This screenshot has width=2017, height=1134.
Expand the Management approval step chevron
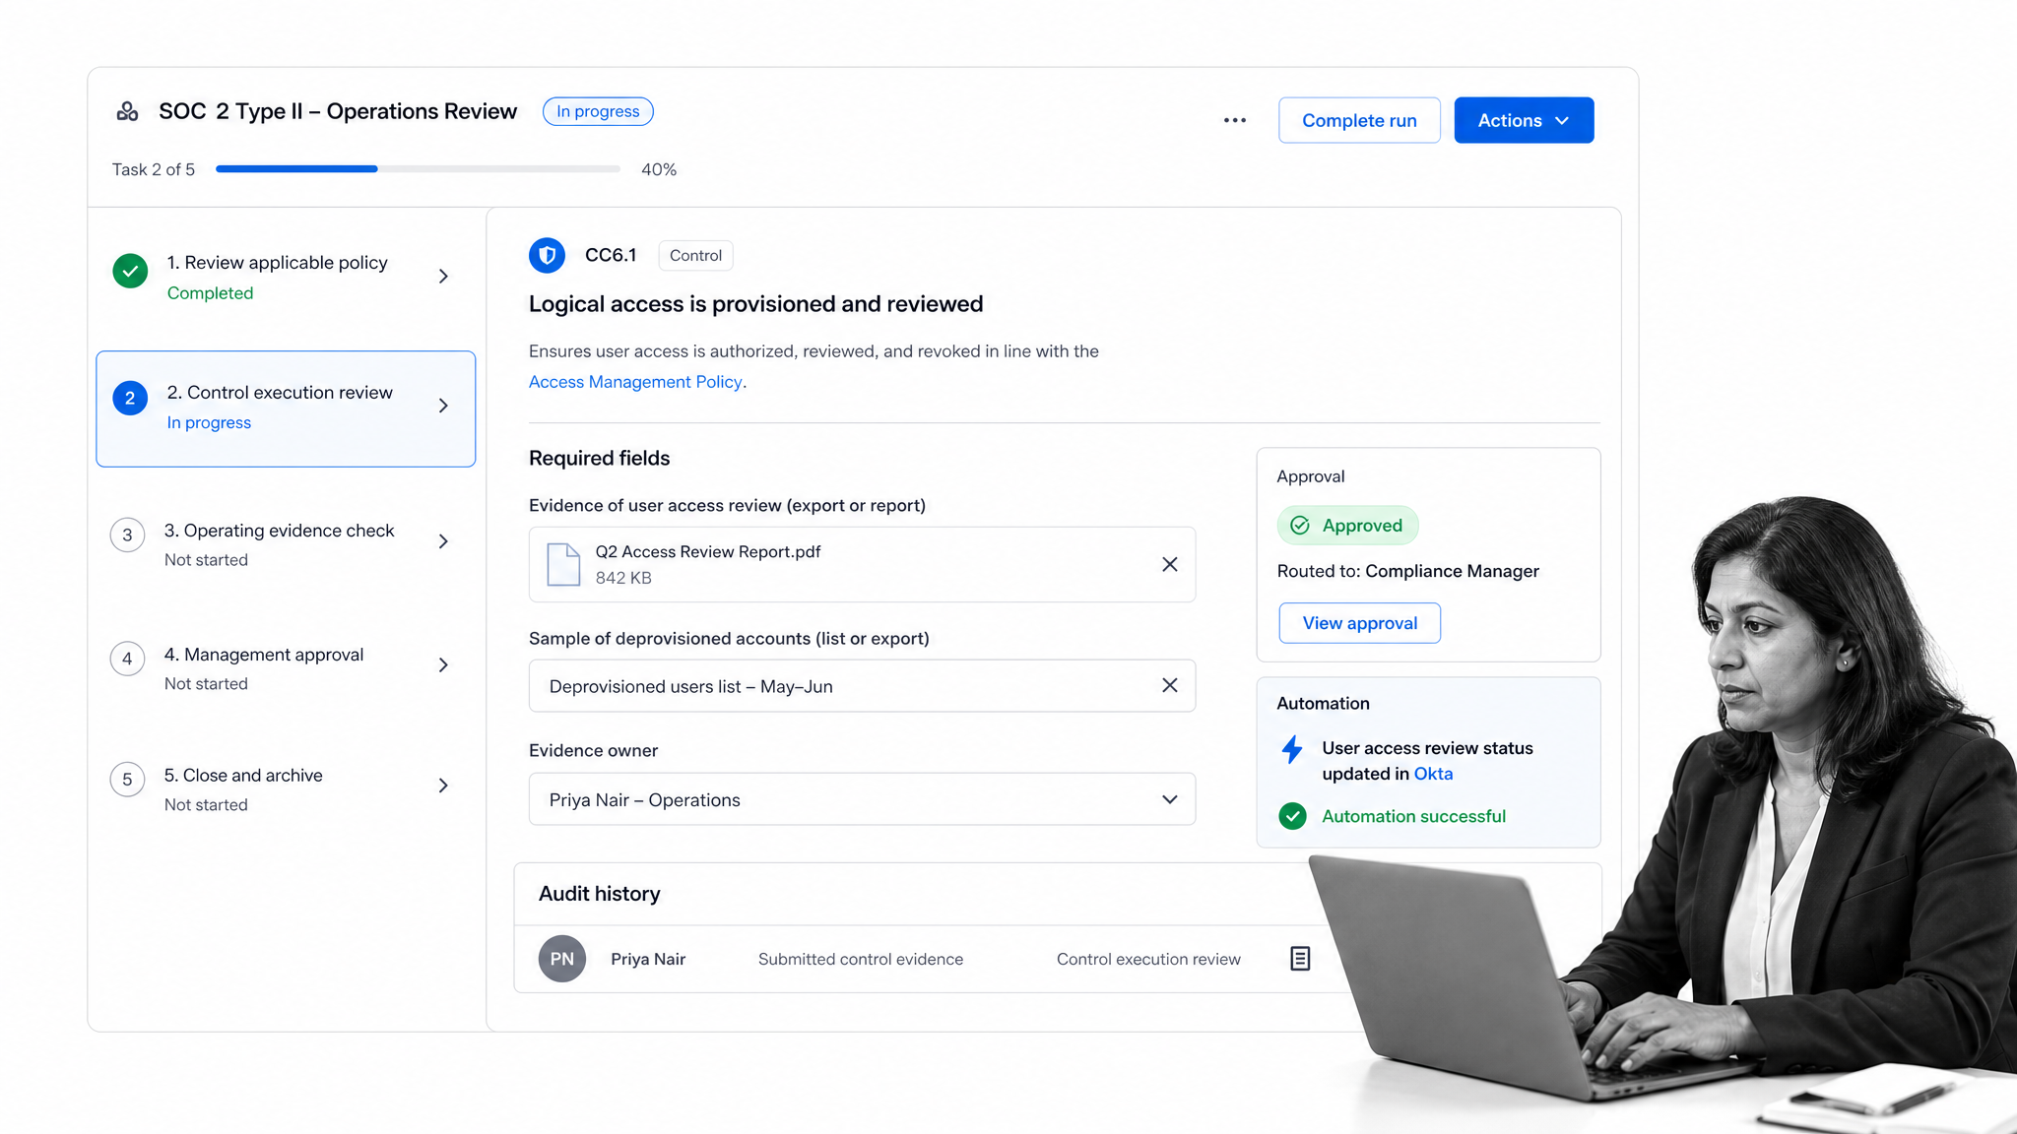(443, 665)
